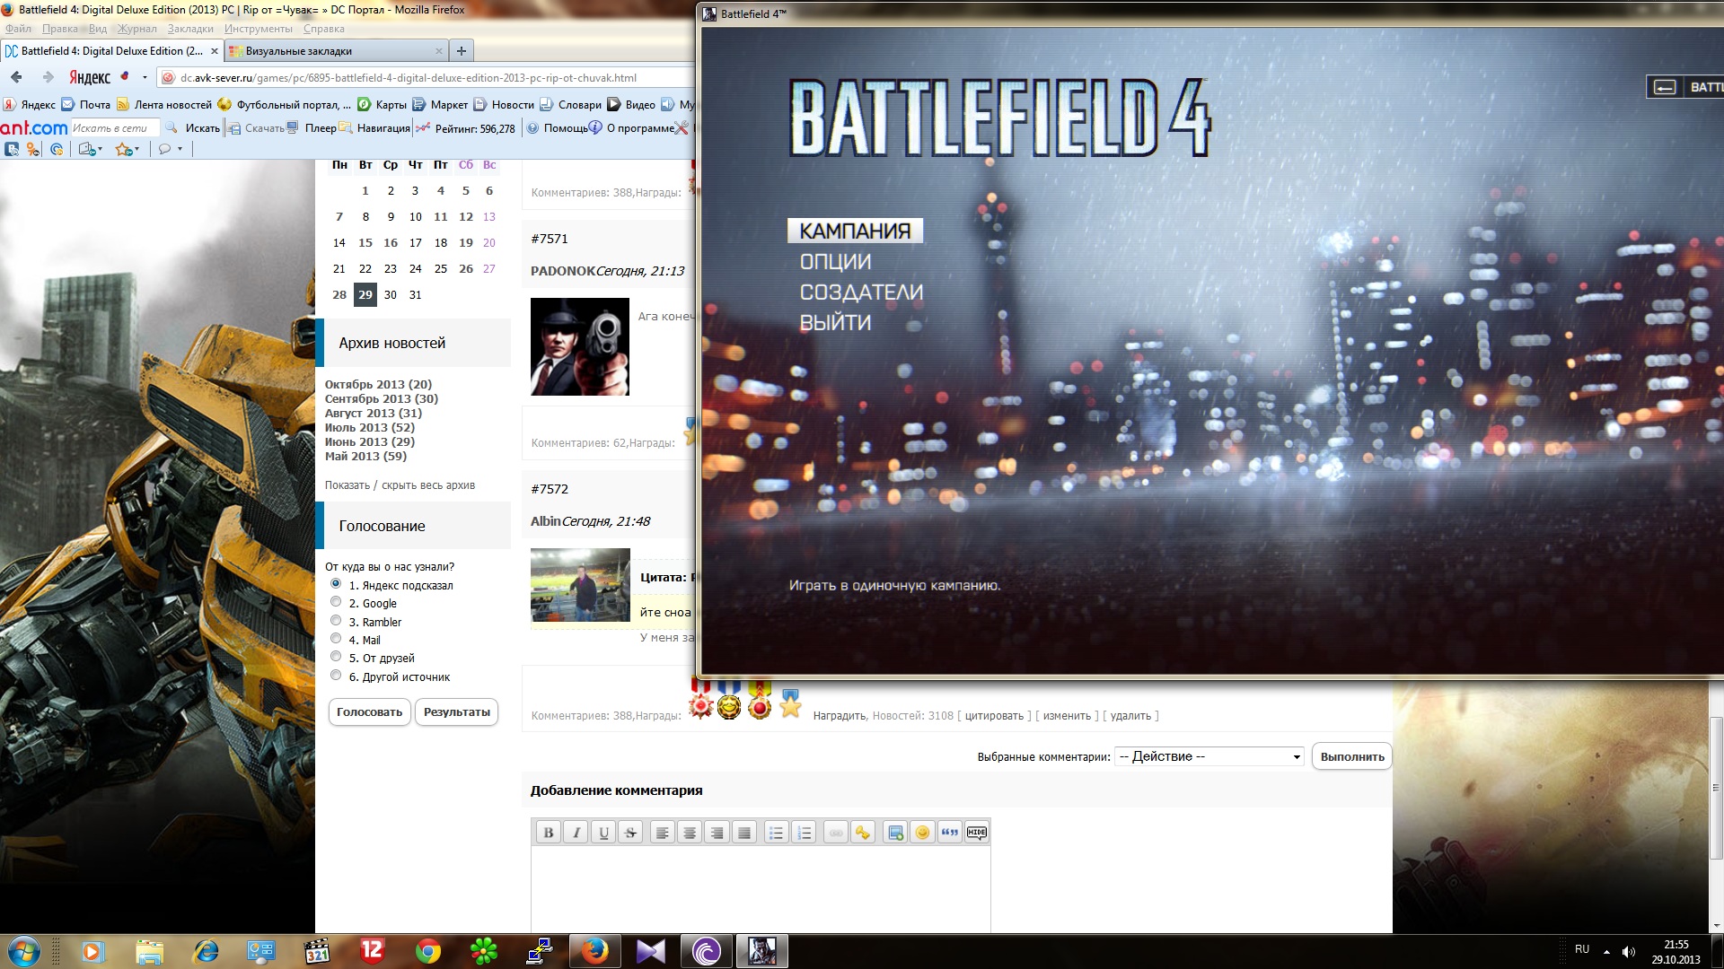Image resolution: width=1724 pixels, height=969 pixels.
Task: Open Media Player Classic from taskbar
Action: (x=317, y=951)
